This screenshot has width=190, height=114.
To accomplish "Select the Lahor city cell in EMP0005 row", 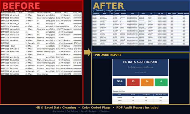I will [68, 26].
